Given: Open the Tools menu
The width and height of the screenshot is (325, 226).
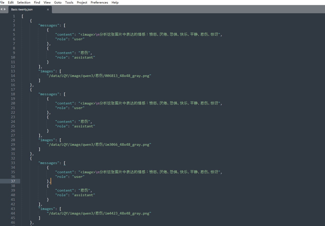Looking at the screenshot, I should pos(69,2).
